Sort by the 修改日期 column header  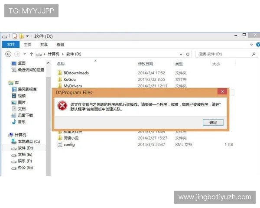click(x=146, y=64)
